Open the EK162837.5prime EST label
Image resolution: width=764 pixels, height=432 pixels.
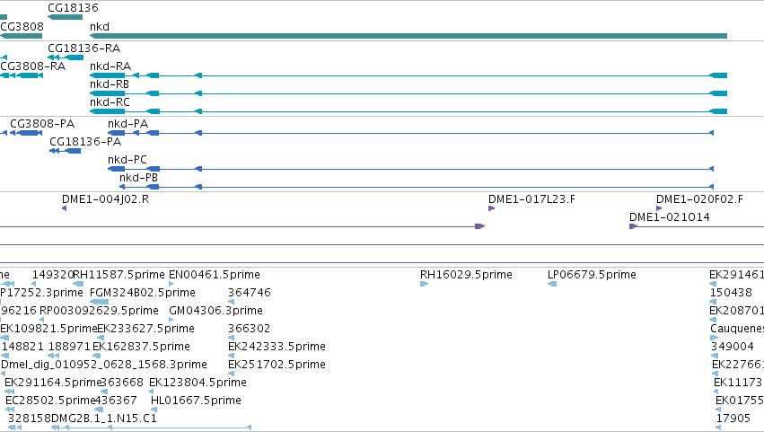[141, 348]
